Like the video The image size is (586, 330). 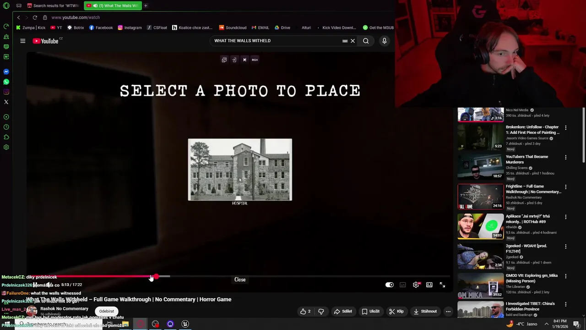tap(306, 311)
